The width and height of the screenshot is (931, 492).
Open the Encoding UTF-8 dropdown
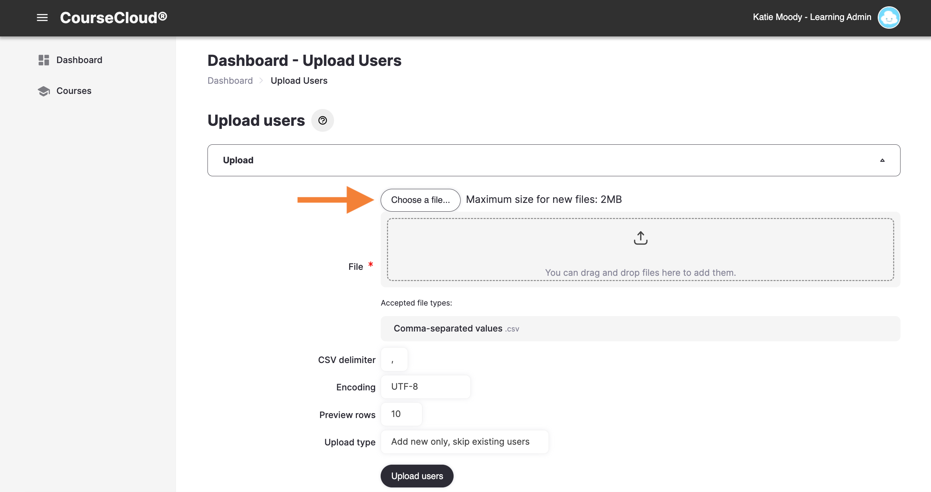[x=426, y=387]
